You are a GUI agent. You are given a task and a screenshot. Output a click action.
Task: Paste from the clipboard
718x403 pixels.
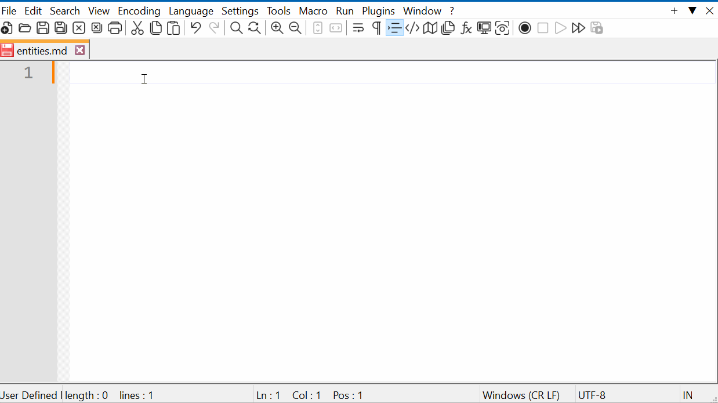[173, 27]
